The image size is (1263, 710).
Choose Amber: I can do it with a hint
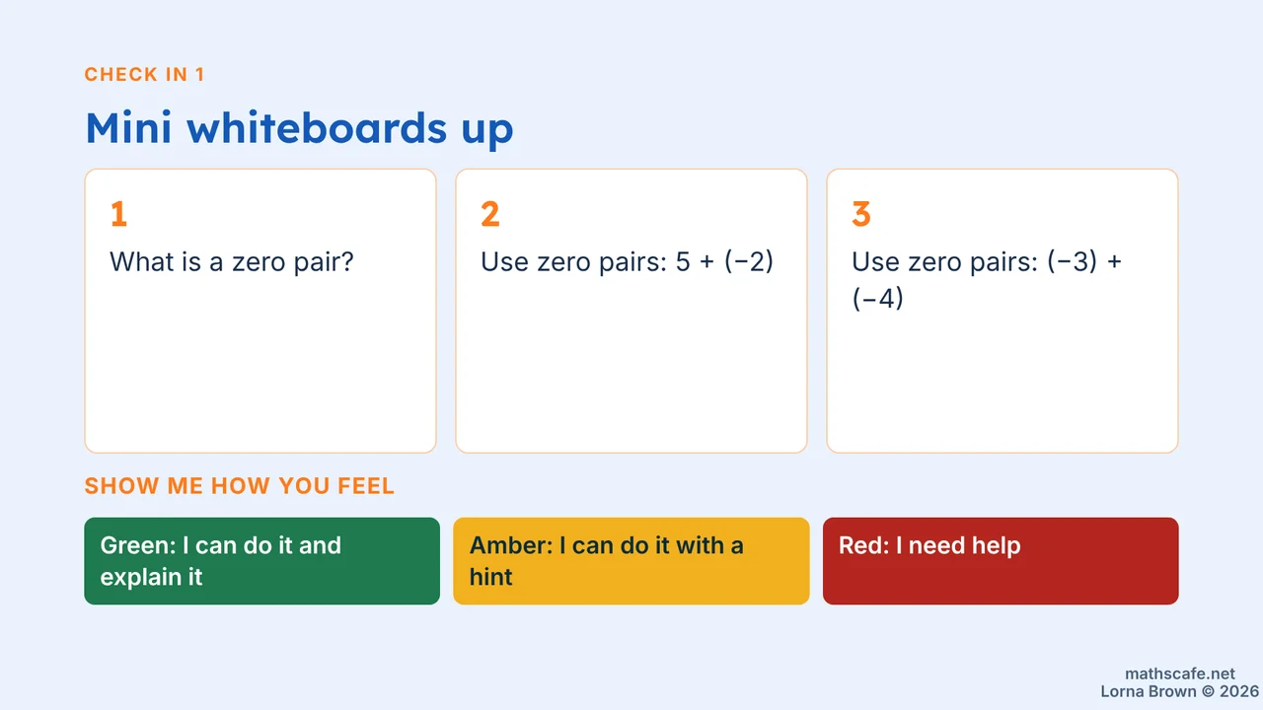[x=631, y=561]
